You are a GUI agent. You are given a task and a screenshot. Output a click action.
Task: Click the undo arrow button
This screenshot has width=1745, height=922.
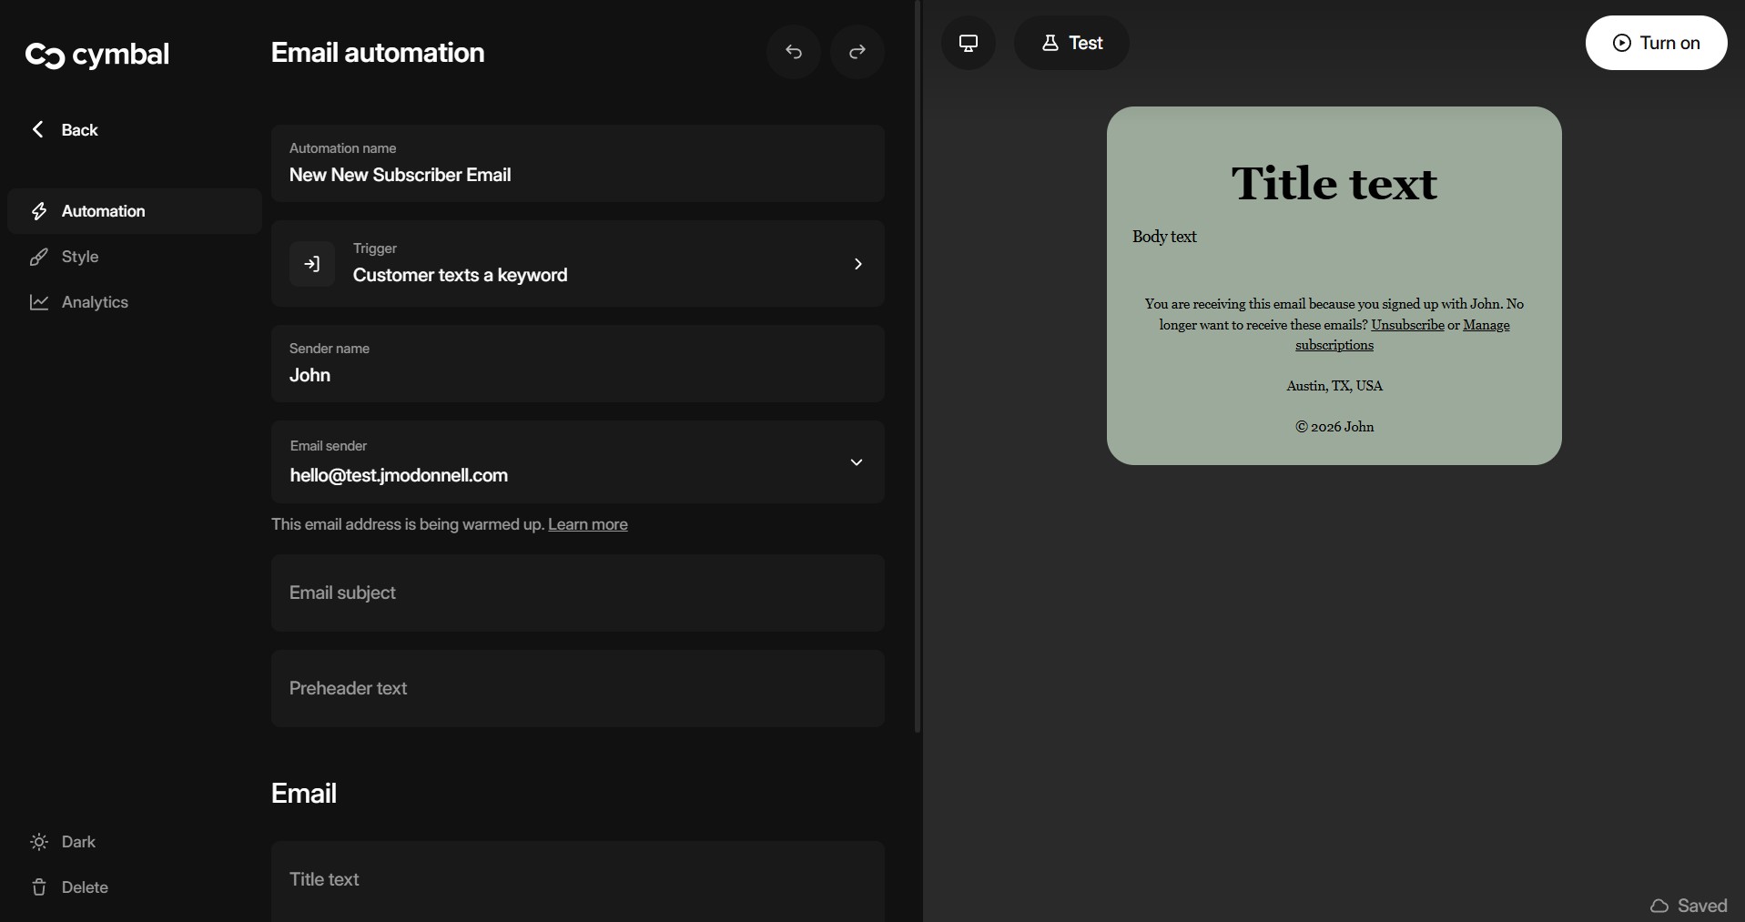click(793, 52)
